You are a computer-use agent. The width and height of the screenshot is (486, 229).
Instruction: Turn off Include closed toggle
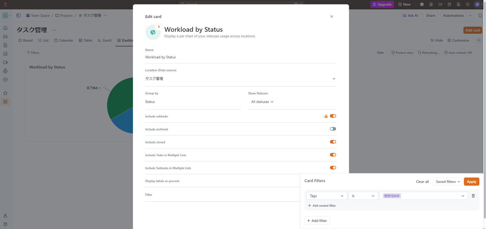click(333, 142)
